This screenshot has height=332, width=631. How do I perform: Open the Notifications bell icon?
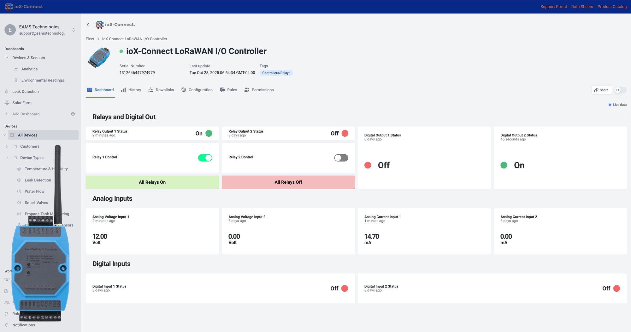coord(7,325)
